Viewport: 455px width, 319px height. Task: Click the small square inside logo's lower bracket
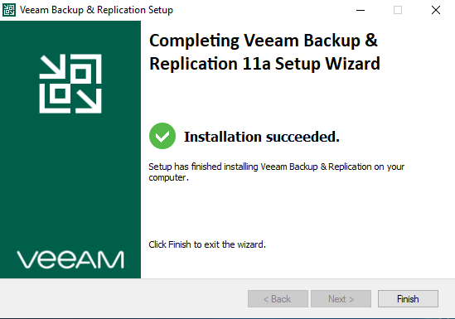(60, 94)
